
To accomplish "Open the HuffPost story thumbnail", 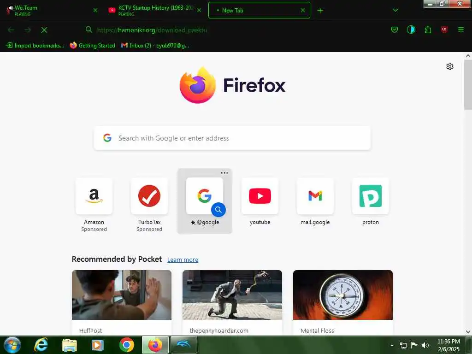I will coord(122,295).
